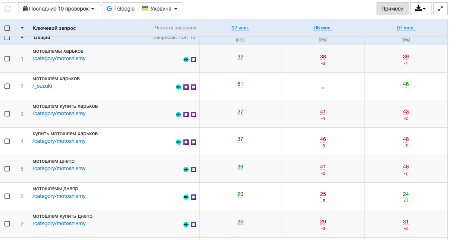Click position value 46 for мотошлем харьков
This screenshot has height=240, width=462.
coord(406,84)
